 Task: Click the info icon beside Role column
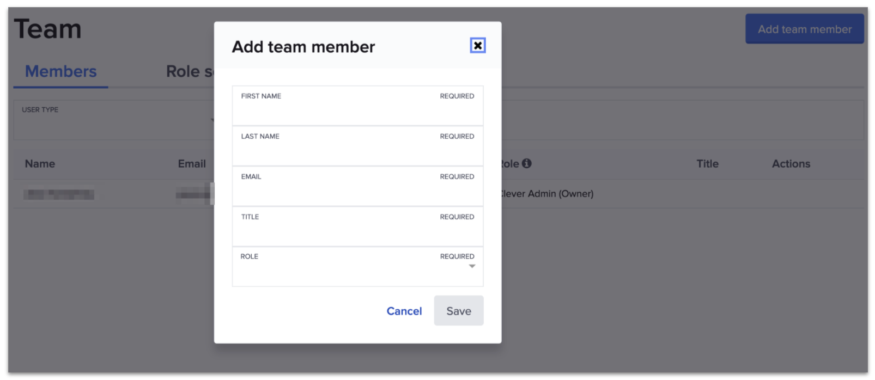point(526,163)
